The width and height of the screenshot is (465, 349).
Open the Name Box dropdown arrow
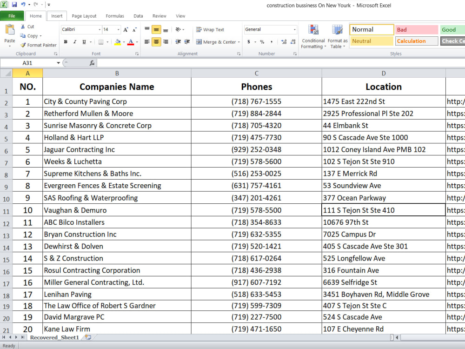pyautogui.click(x=59, y=63)
